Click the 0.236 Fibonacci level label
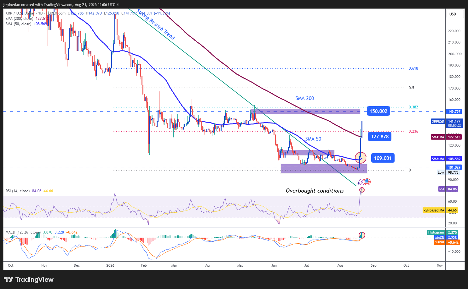This screenshot has width=468, height=289. 413,131
